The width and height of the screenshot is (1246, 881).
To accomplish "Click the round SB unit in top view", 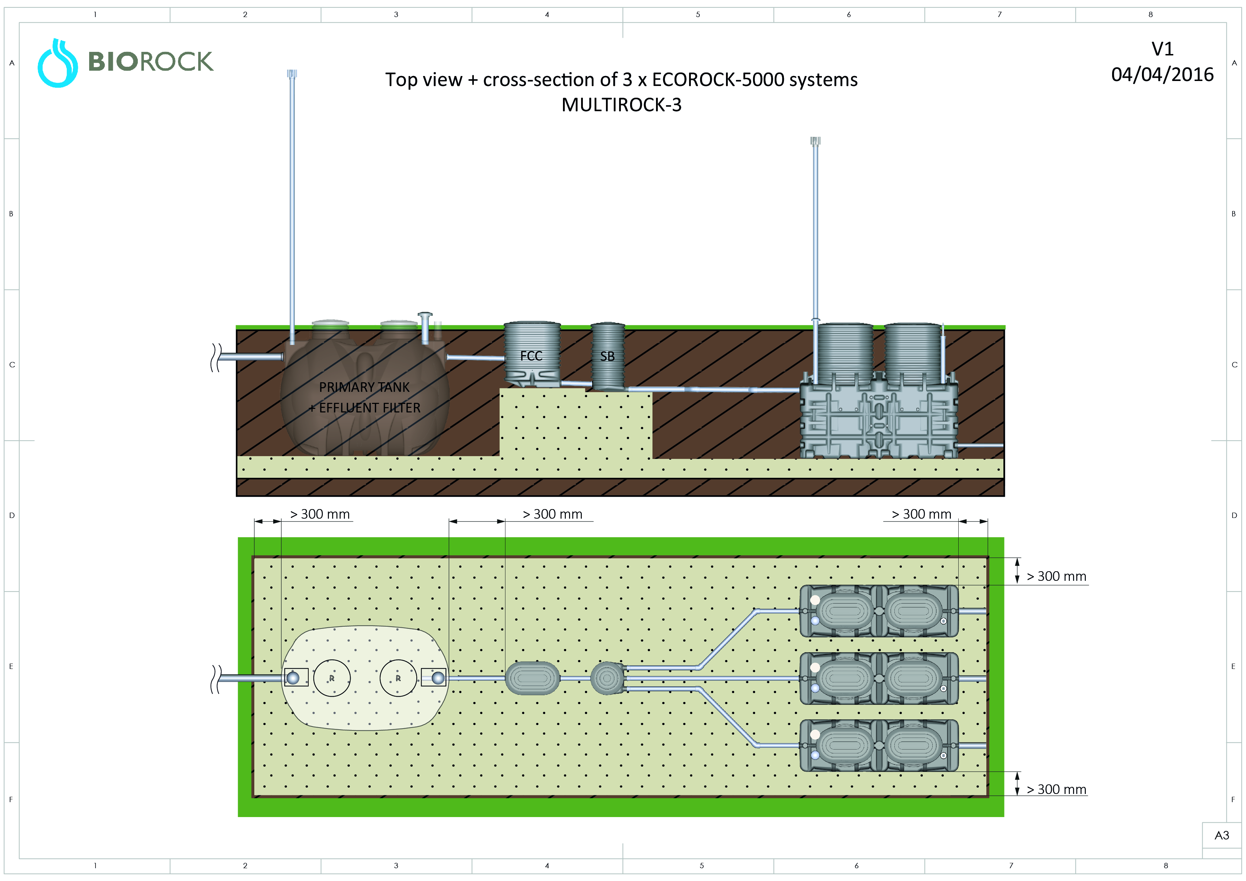I will (x=607, y=678).
